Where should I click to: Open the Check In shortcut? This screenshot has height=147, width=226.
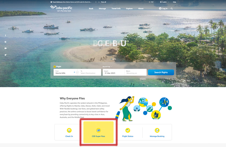coord(69,132)
